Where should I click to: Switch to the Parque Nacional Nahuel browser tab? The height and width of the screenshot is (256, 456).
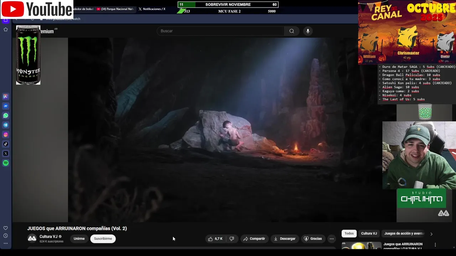click(115, 9)
